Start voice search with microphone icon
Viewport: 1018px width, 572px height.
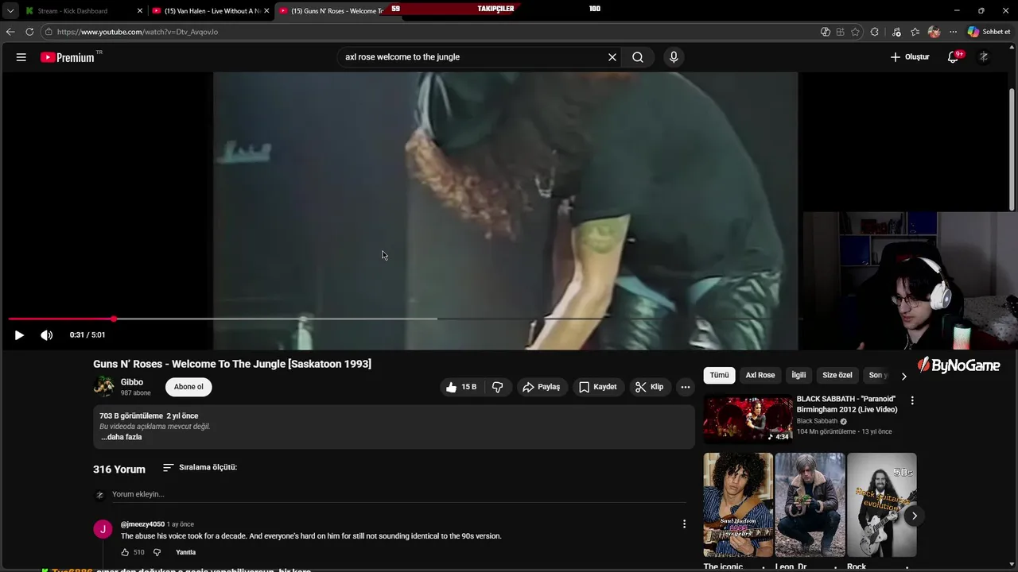pos(674,57)
